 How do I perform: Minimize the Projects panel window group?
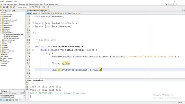pyautogui.click(x=24, y=11)
